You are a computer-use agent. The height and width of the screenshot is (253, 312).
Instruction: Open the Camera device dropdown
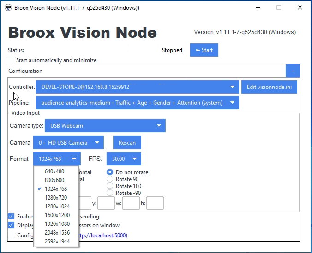click(68, 143)
